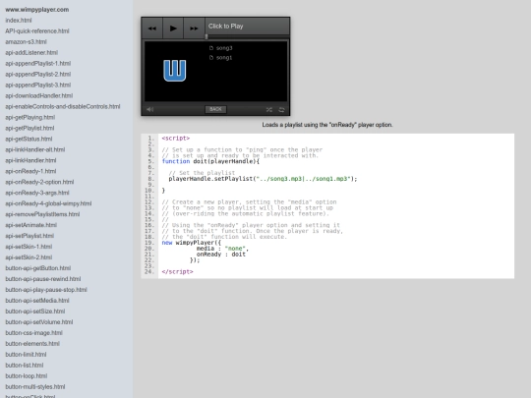The image size is (531, 398).
Task: Open button-api-play-pause-stop.html link
Action: pyautogui.click(x=46, y=290)
